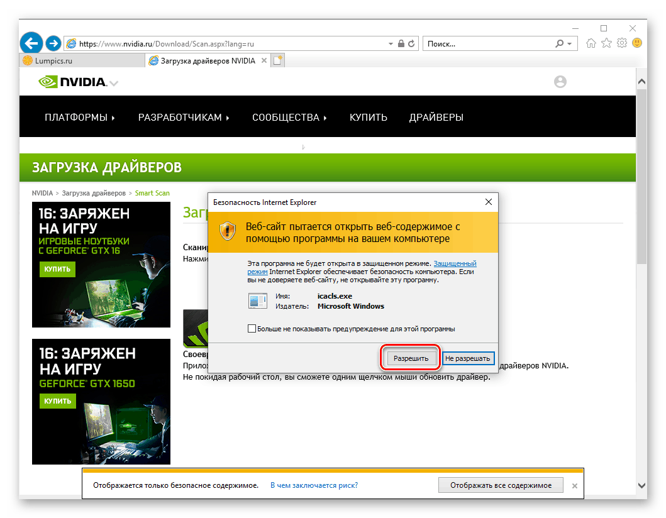Click the smiley feedback icon
Image resolution: width=666 pixels, height=518 pixels.
coord(637,43)
